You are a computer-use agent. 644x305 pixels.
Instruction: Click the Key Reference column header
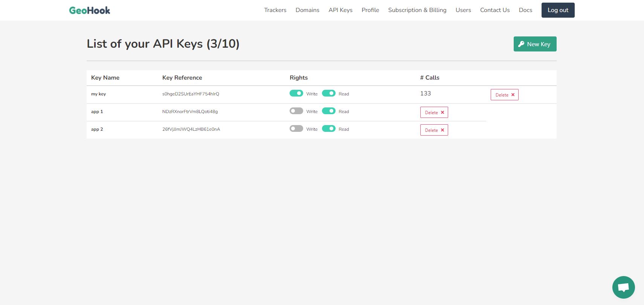click(x=182, y=78)
